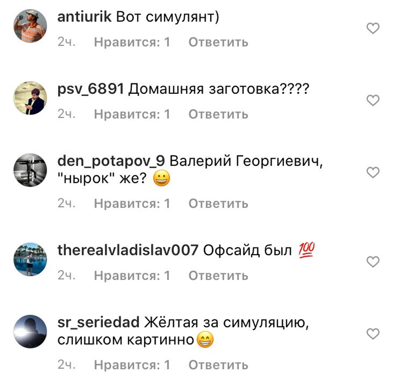Reply to antiurik via Ответить
The height and width of the screenshot is (390, 403).
coord(218,42)
